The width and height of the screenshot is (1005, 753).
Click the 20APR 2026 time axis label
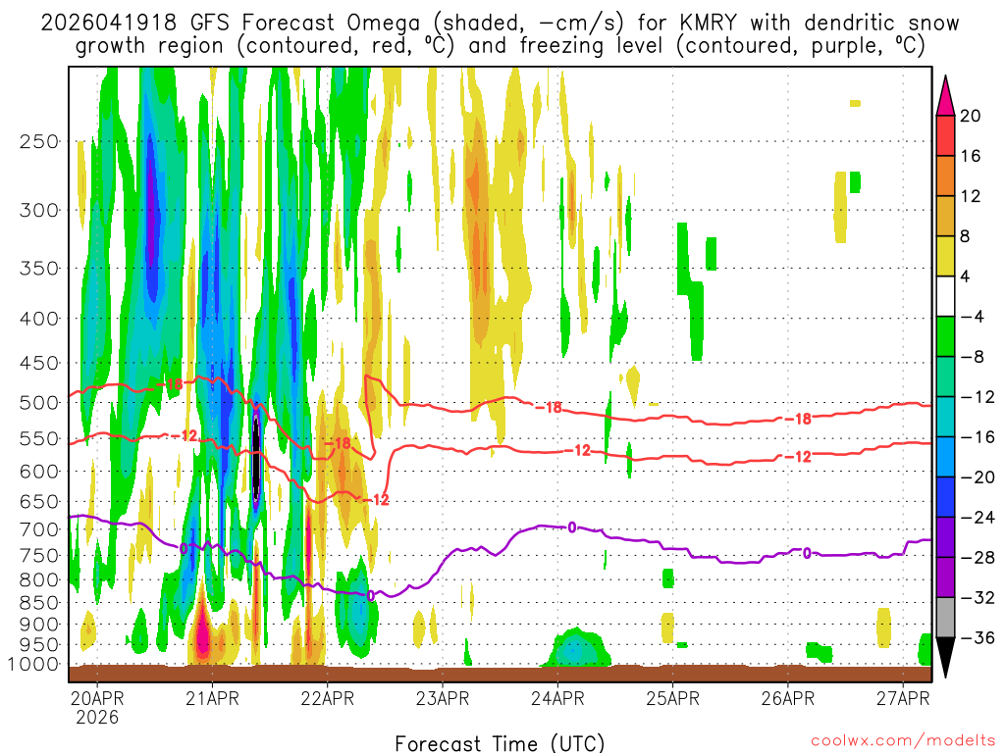point(97,708)
